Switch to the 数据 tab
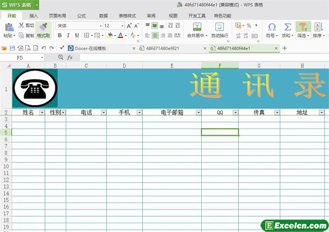This screenshot has height=232, width=329. coord(104,16)
